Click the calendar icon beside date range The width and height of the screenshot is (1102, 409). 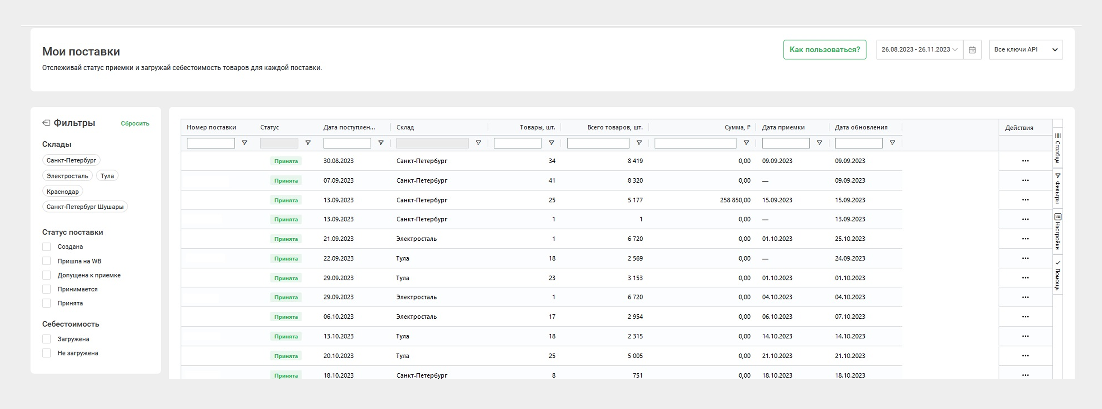click(972, 50)
